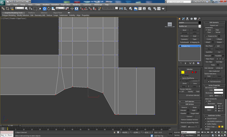
Task: Click the 3ds Max application logo button
Action: point(2,2)
